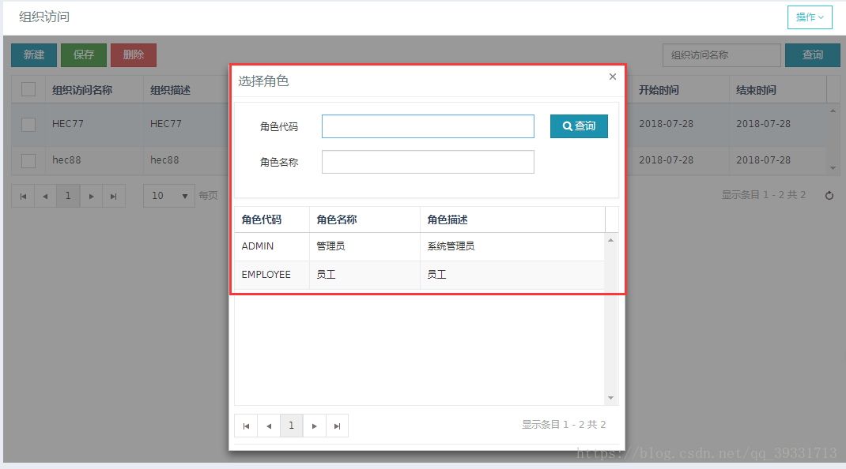The height and width of the screenshot is (469, 846).
Task: Click the main page 查询 button
Action: coord(813,55)
